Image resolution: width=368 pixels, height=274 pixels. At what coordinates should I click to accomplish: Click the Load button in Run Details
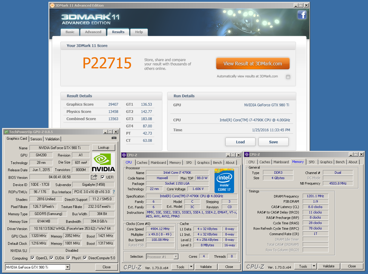[240, 142]
